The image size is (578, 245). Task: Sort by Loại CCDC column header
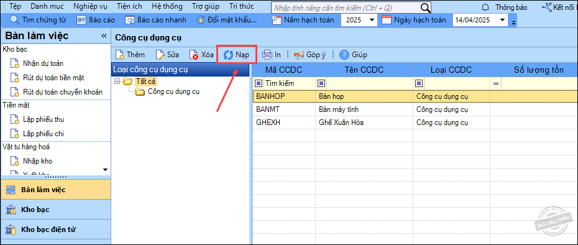click(452, 70)
